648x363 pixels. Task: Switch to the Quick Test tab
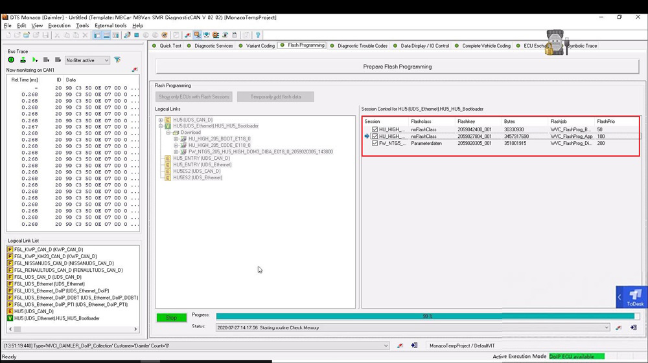(x=167, y=46)
